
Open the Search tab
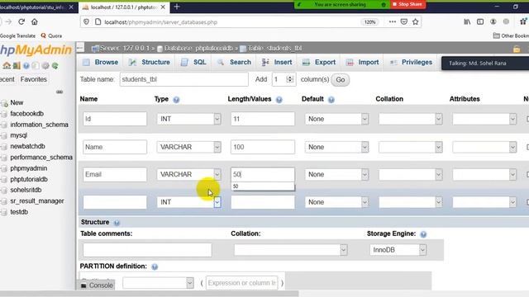(235, 63)
